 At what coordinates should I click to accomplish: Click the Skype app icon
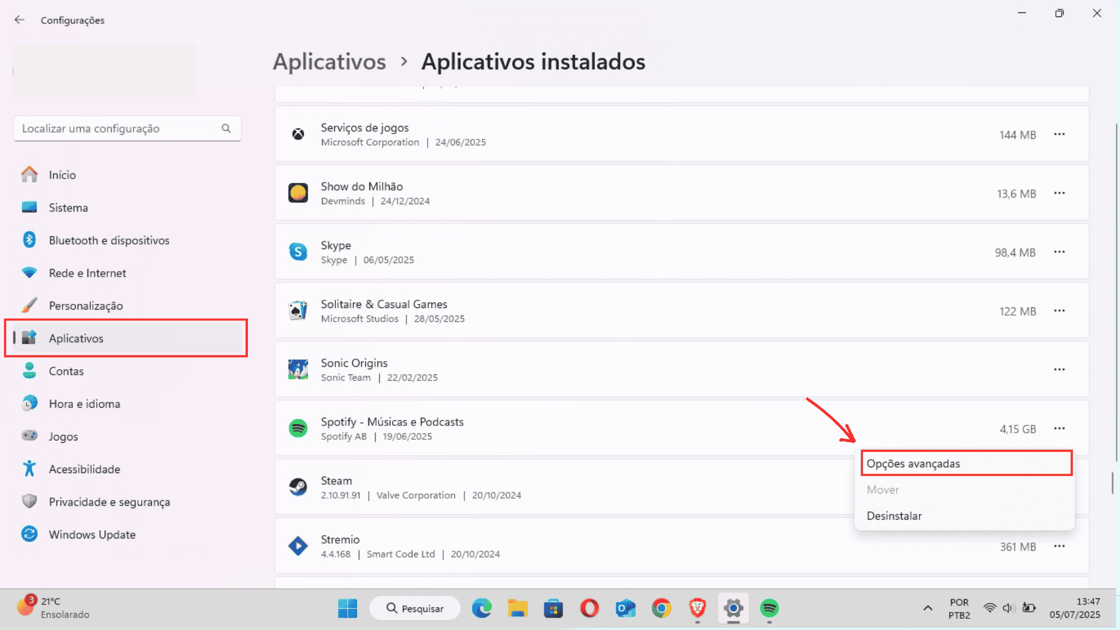click(298, 252)
